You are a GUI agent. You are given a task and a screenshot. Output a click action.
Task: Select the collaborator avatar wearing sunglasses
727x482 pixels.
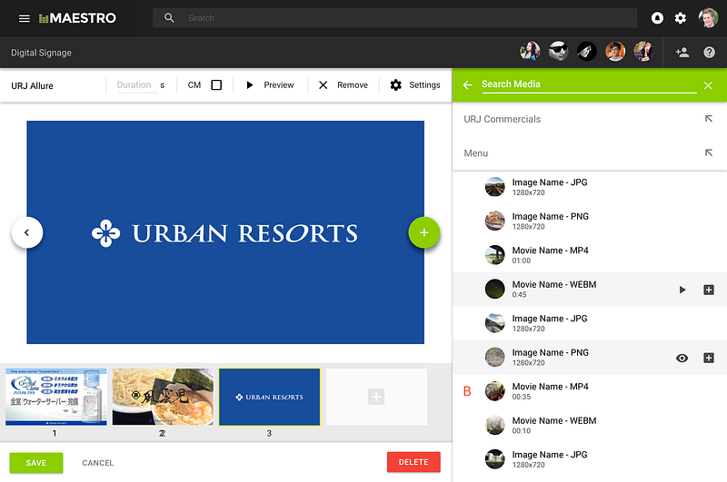pos(558,52)
